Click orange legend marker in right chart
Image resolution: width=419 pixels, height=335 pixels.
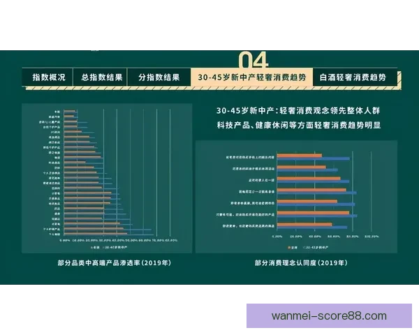(x=289, y=248)
